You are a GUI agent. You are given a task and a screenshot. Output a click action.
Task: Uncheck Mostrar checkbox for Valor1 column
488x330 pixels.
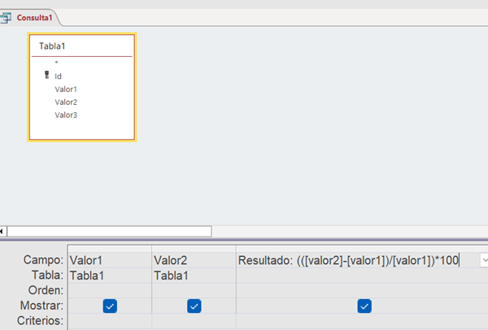(110, 306)
